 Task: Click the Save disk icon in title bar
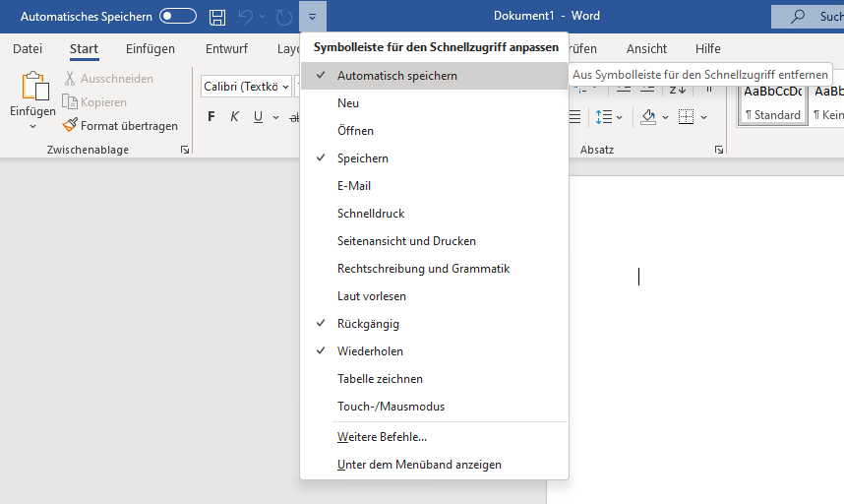217,17
